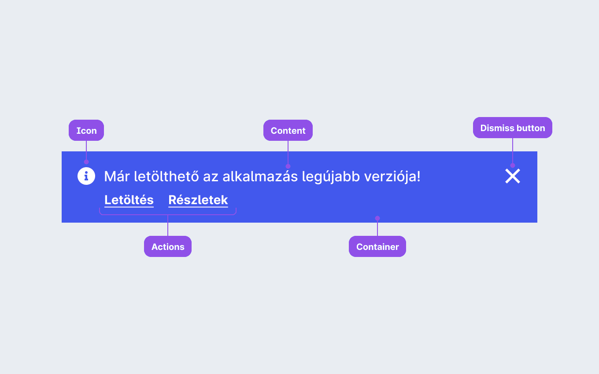599x374 pixels.
Task: Open the Részletek link
Action: point(198,200)
